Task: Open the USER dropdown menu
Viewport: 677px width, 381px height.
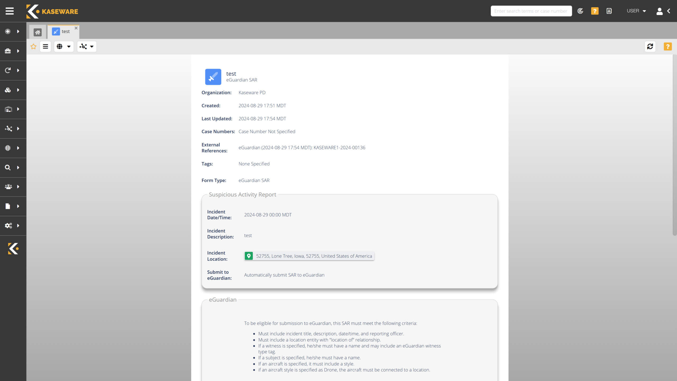Action: tap(636, 11)
